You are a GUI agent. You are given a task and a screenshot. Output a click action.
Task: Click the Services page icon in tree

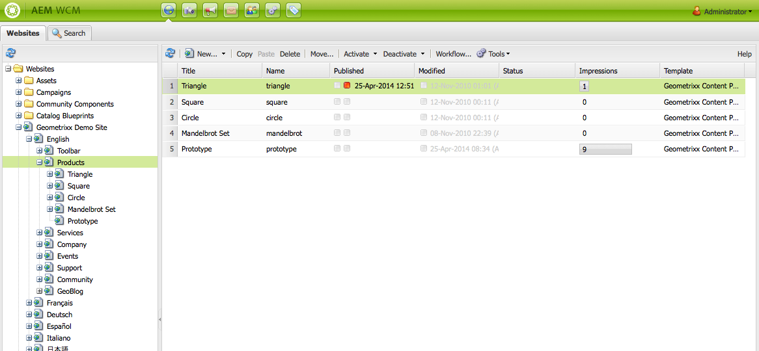click(x=49, y=233)
